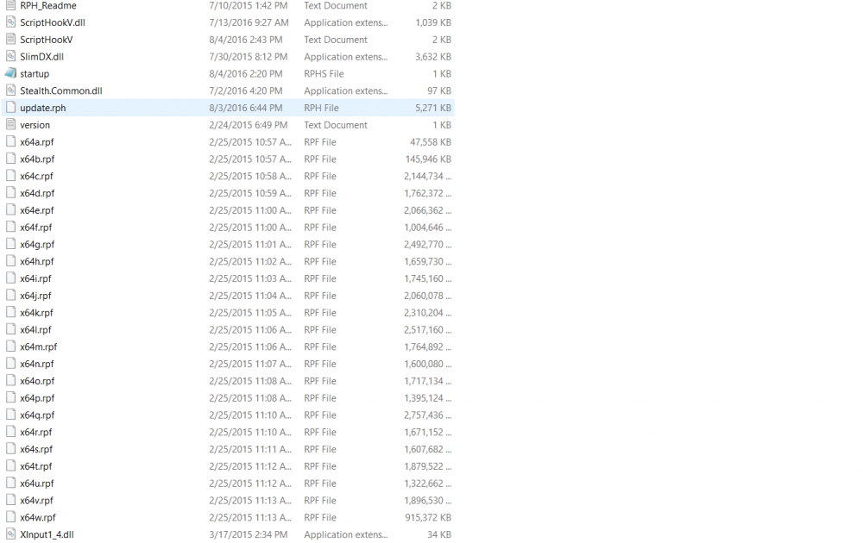The image size is (863, 543).
Task: Select the x64t.rpf file
Action: tap(40, 466)
